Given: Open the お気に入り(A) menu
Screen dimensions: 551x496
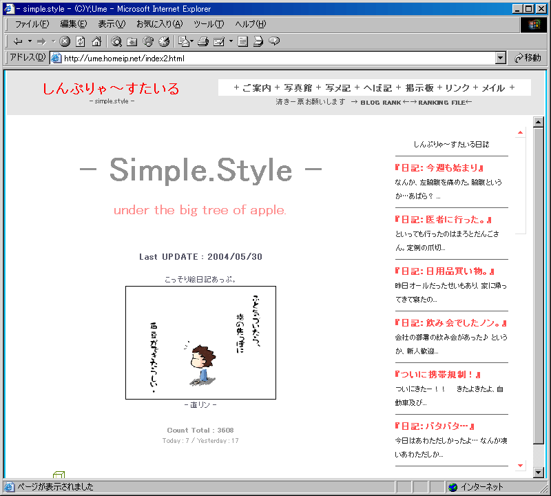Looking at the screenshot, I should 160,24.
